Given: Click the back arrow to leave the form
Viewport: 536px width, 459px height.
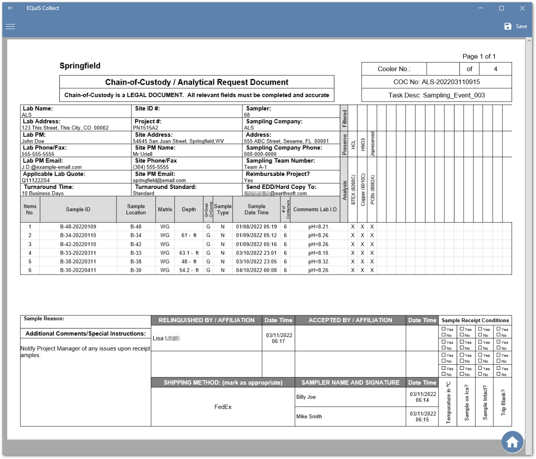Looking at the screenshot, I should tap(10, 8).
